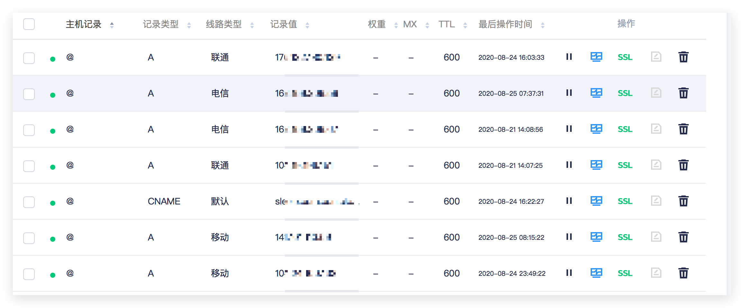Check the CNAME record's checkbox

pos(29,202)
